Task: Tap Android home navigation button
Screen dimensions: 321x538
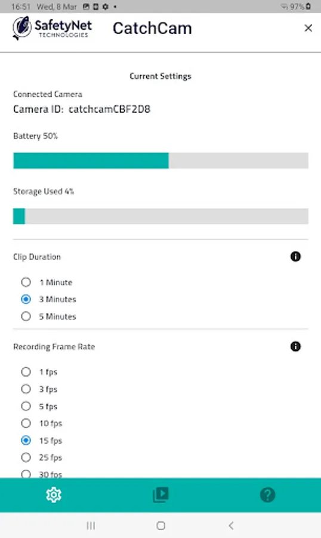Action: coord(160,525)
